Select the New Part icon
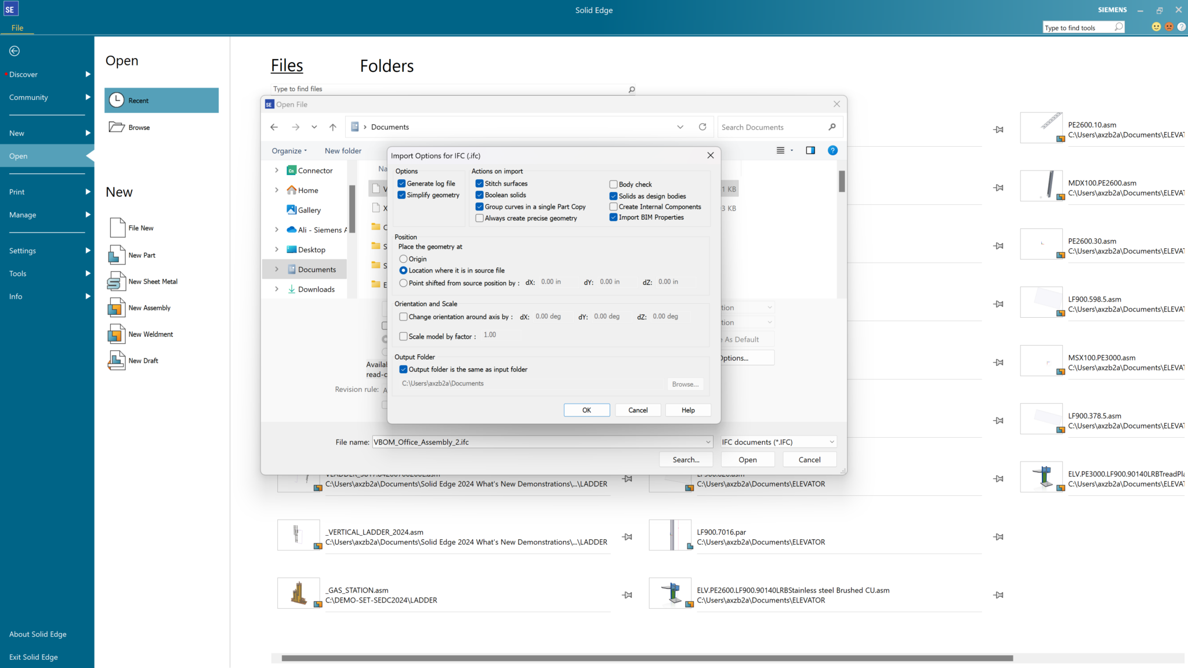1188x668 pixels. (x=116, y=255)
